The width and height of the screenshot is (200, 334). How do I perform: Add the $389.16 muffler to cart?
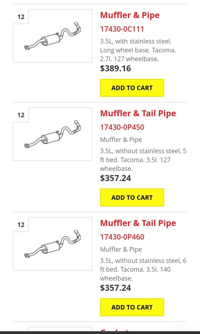132,88
